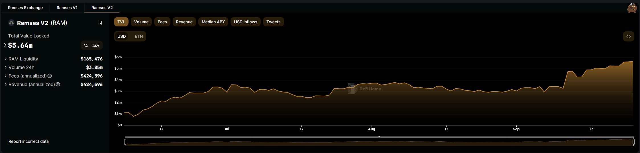640x153 pixels.
Task: Select the Ramses V2 tab
Action: (x=102, y=8)
